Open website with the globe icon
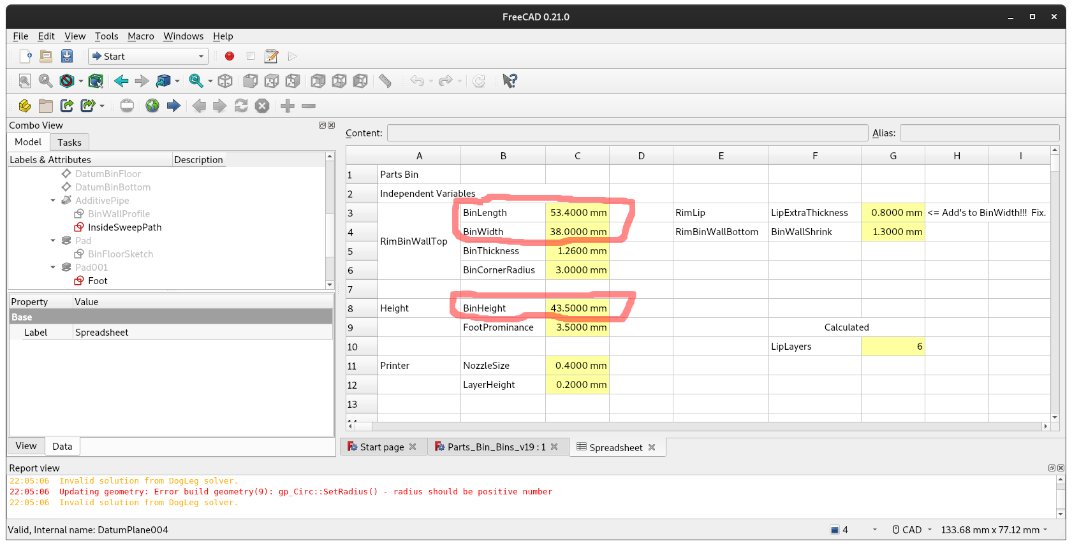 coord(152,106)
